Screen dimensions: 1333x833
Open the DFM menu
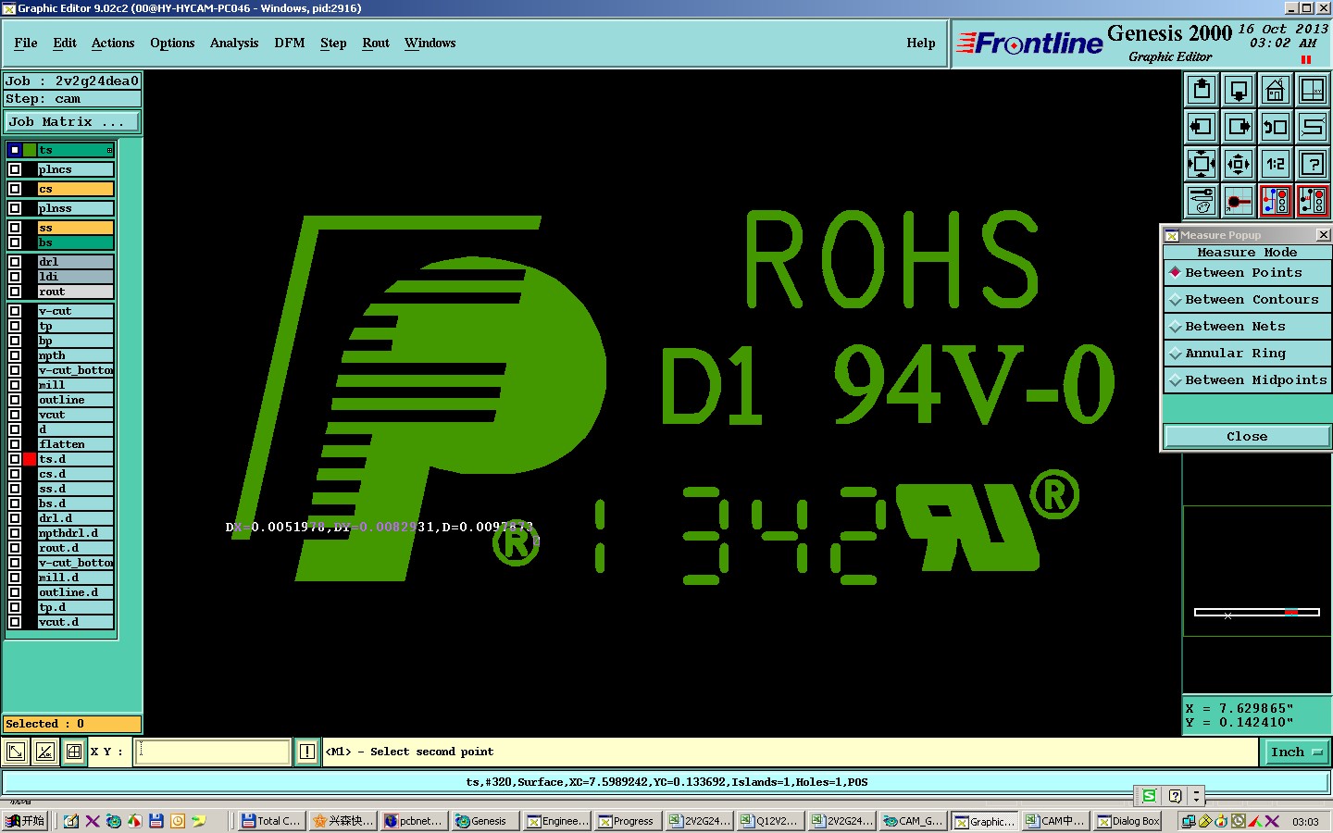290,44
